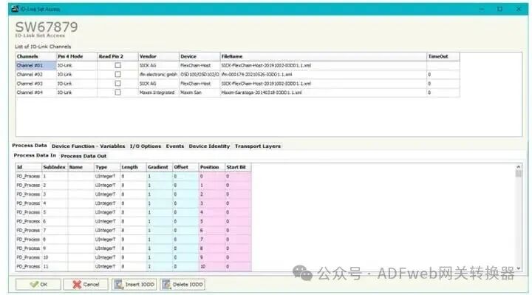
Task: Click the scrollbar up arrow of the process data table
Action: pos(518,166)
